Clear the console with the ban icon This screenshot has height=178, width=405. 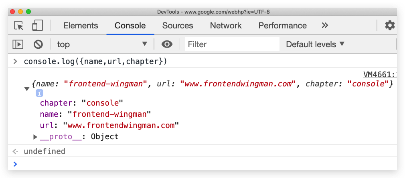click(x=38, y=44)
